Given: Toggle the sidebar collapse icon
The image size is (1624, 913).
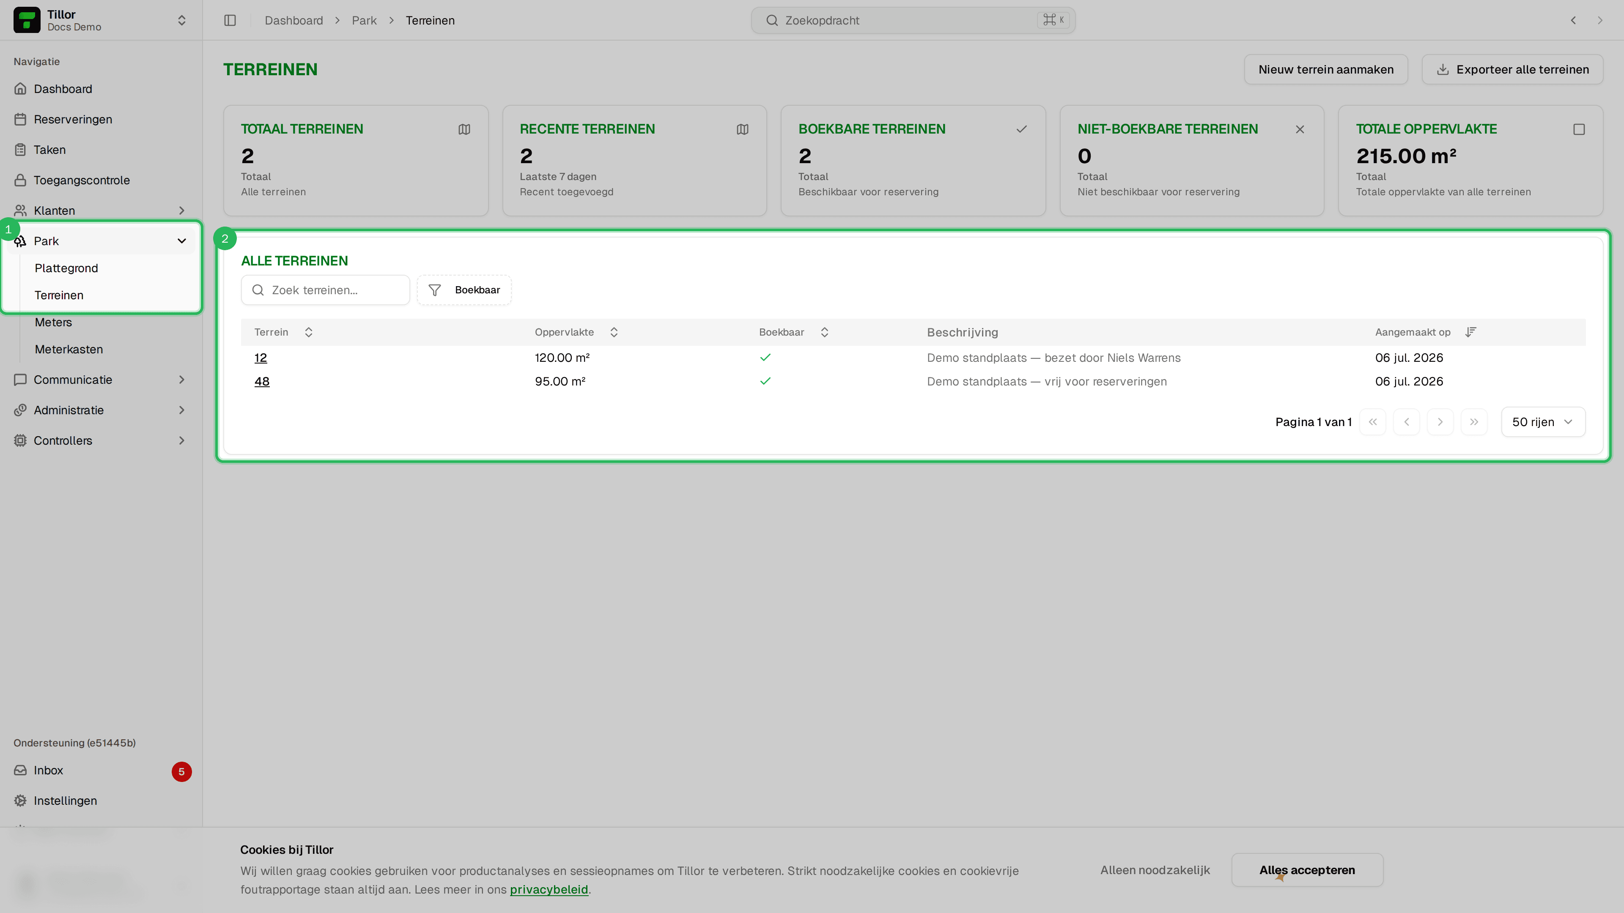Looking at the screenshot, I should pyautogui.click(x=230, y=20).
